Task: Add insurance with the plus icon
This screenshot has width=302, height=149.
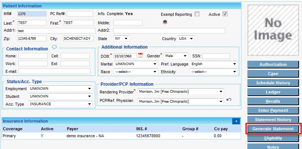Action: point(236,121)
